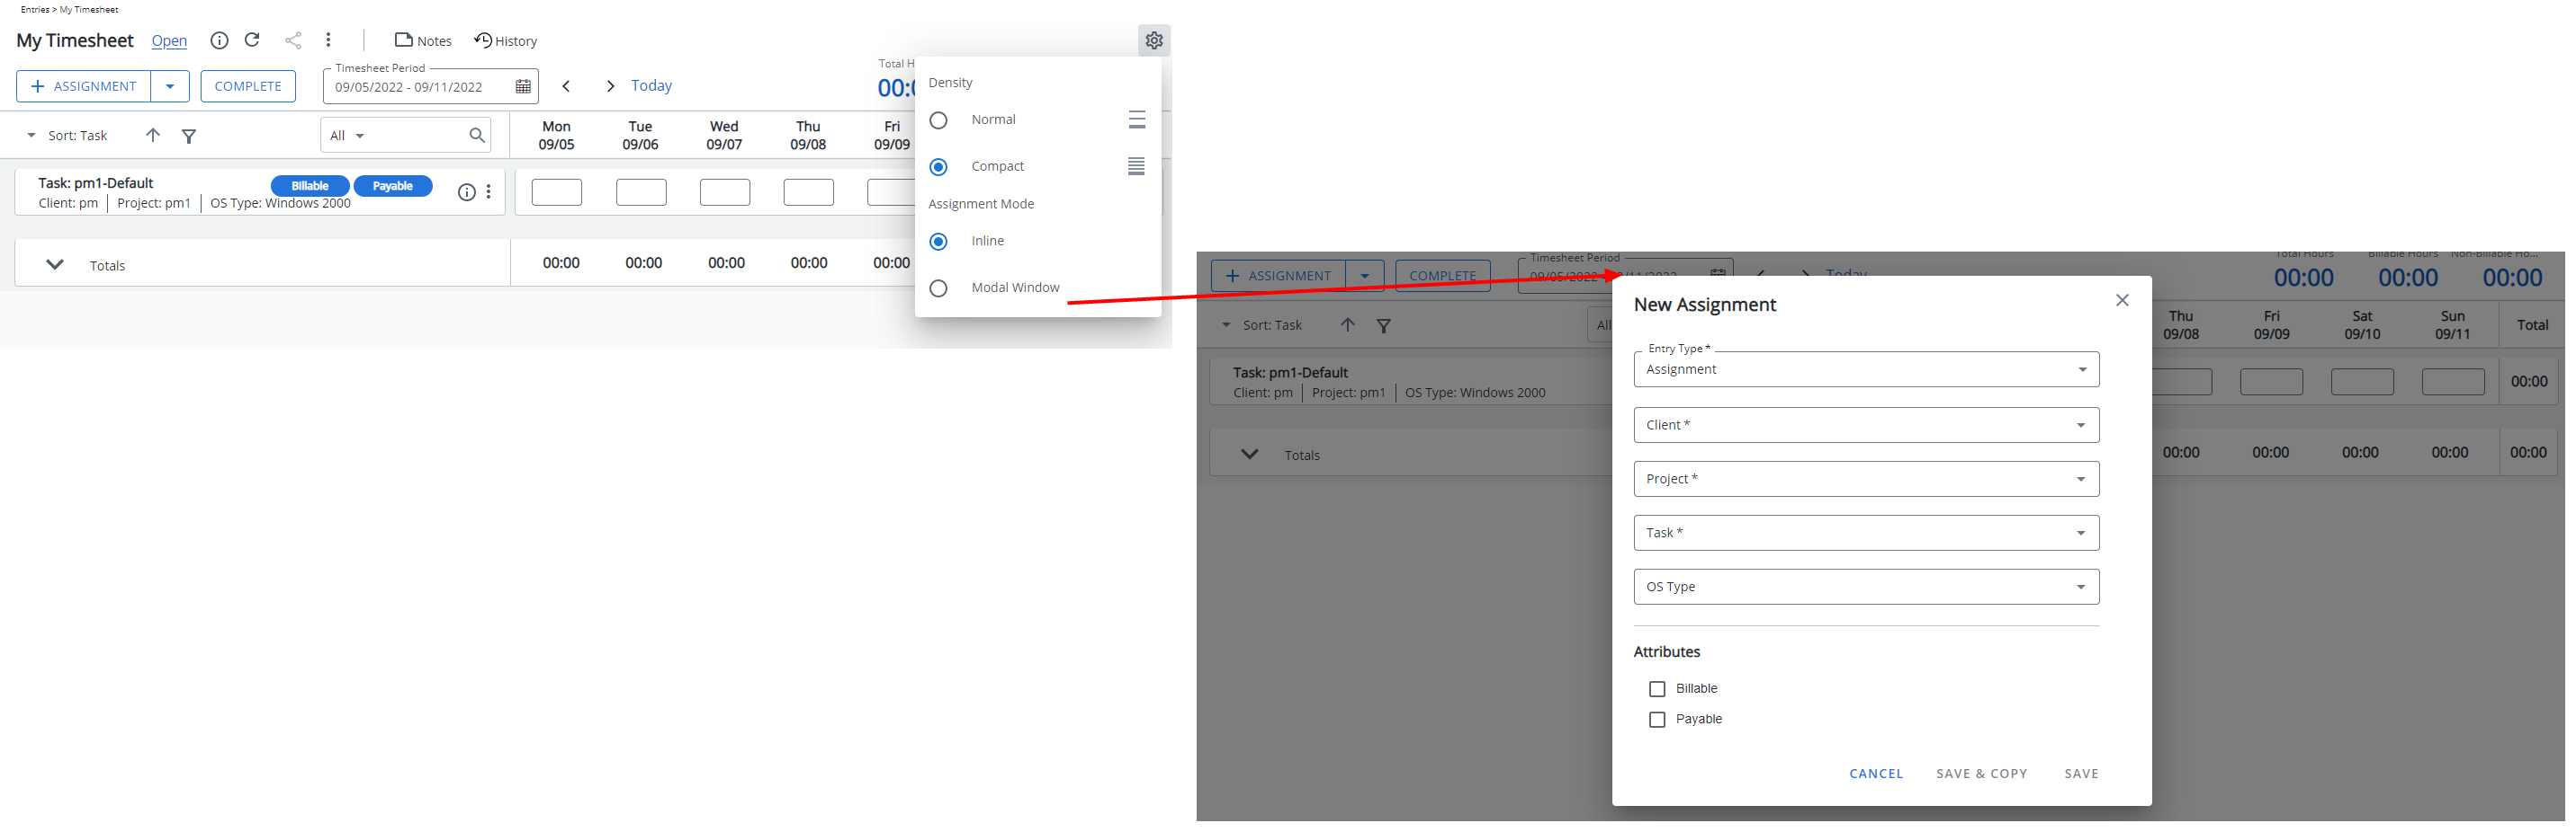
Task: Open pm1-Default row three-dot menu
Action: (x=488, y=193)
